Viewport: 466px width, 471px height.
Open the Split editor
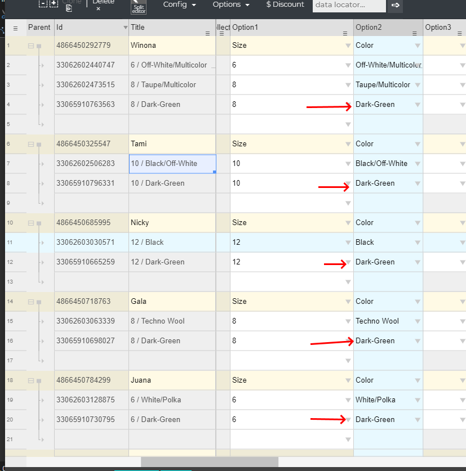(x=138, y=6)
